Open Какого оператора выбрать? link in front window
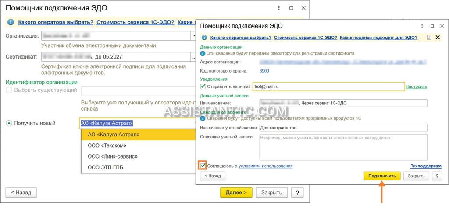449x221 pixels. click(x=241, y=38)
